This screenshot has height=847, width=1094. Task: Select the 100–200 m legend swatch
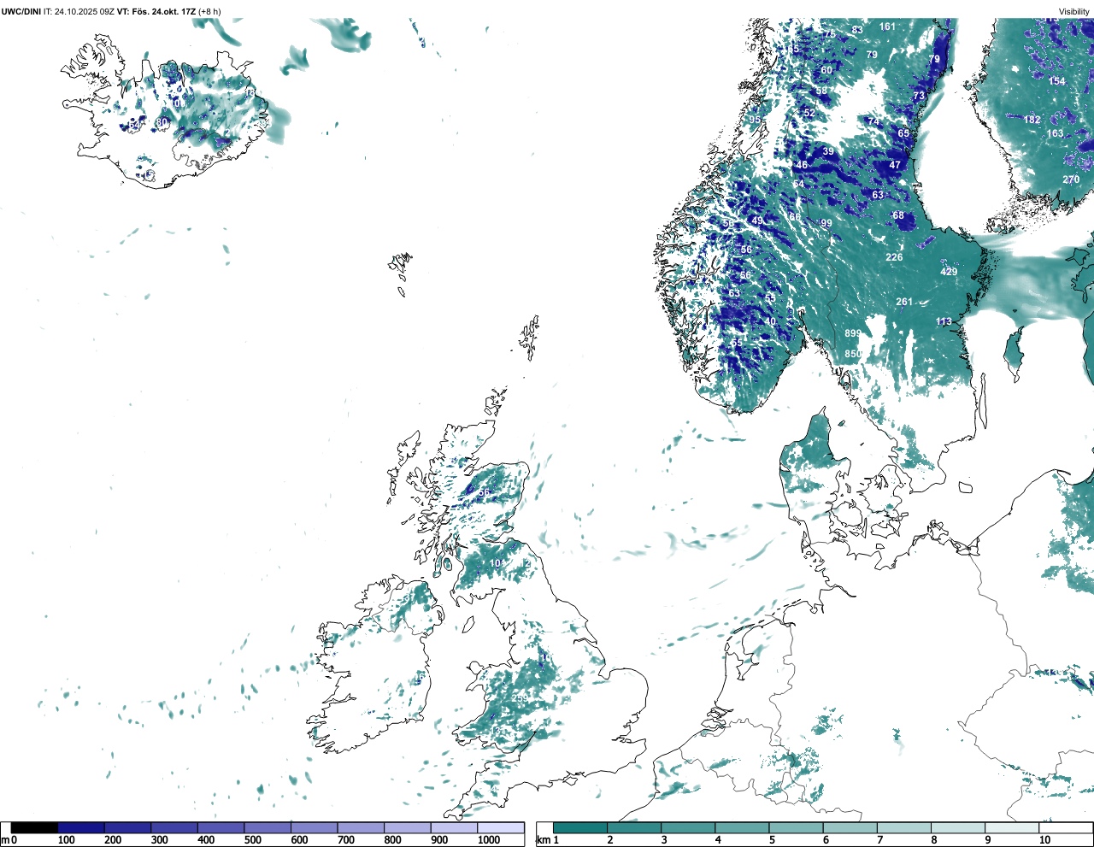coord(81,827)
